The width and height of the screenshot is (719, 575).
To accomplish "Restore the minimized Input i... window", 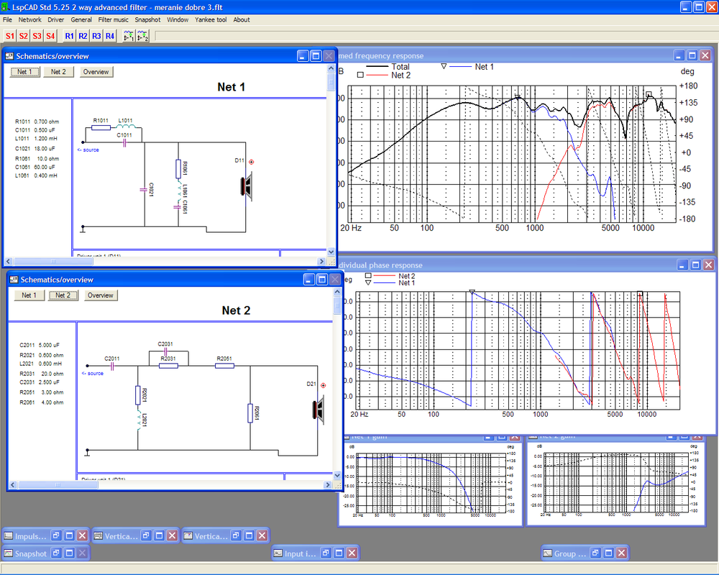I will 326,553.
